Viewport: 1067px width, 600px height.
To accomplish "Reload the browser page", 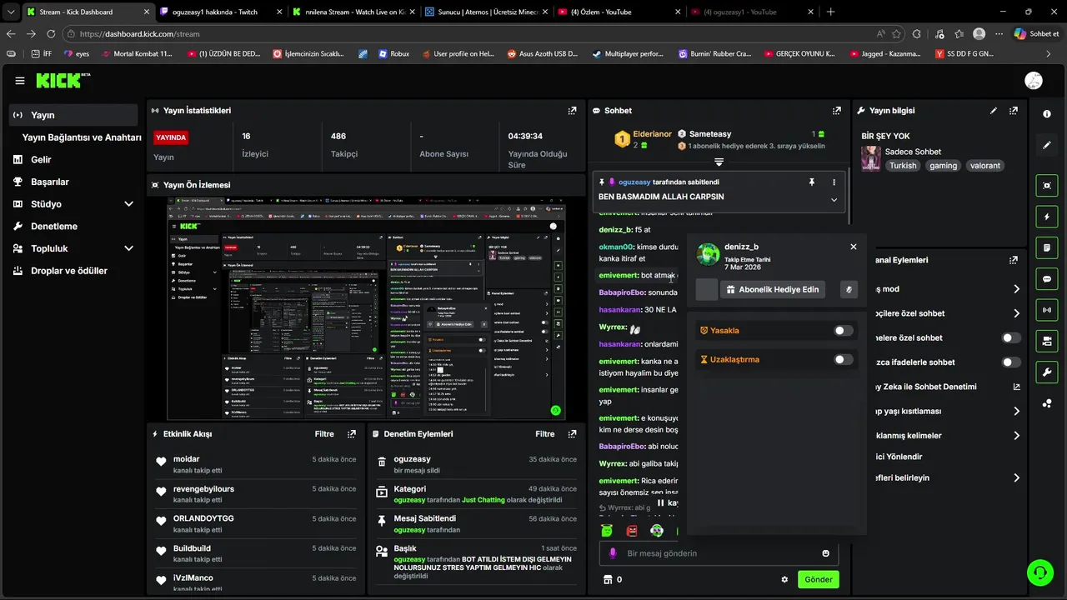I will pos(51,33).
